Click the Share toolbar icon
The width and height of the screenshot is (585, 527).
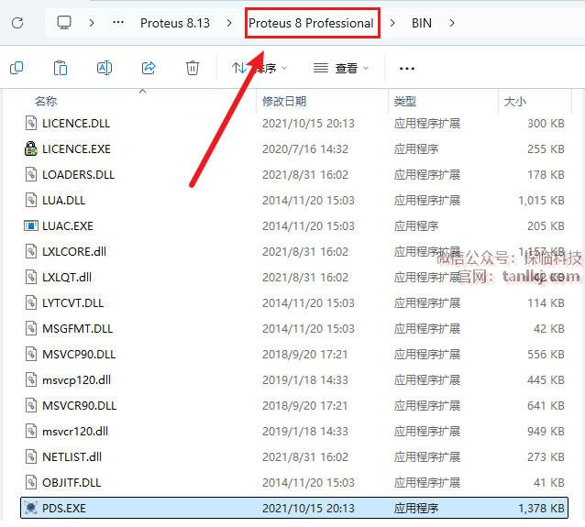(x=149, y=68)
